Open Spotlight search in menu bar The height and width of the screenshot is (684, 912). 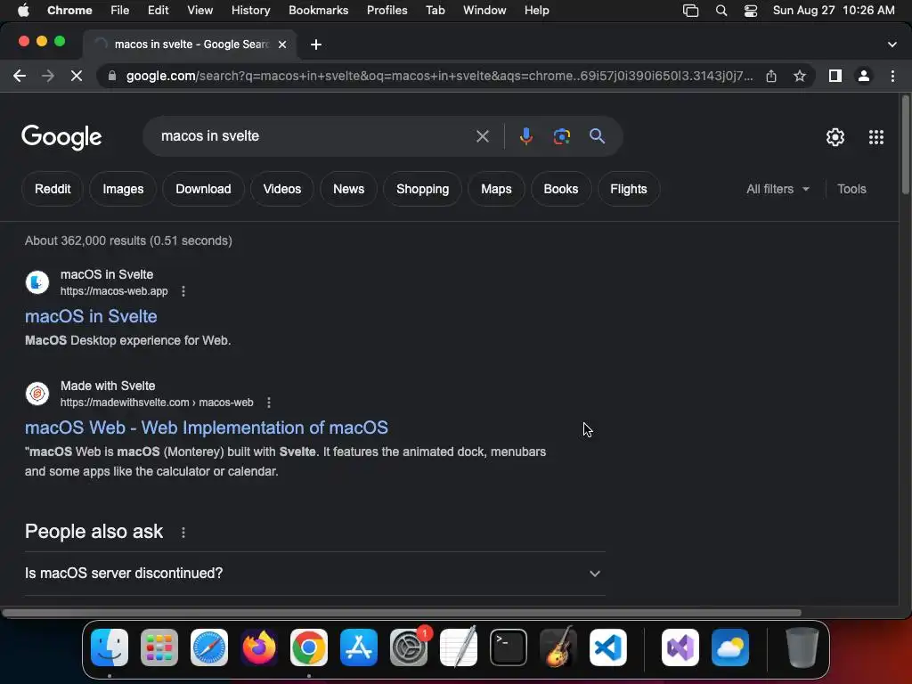point(721,11)
